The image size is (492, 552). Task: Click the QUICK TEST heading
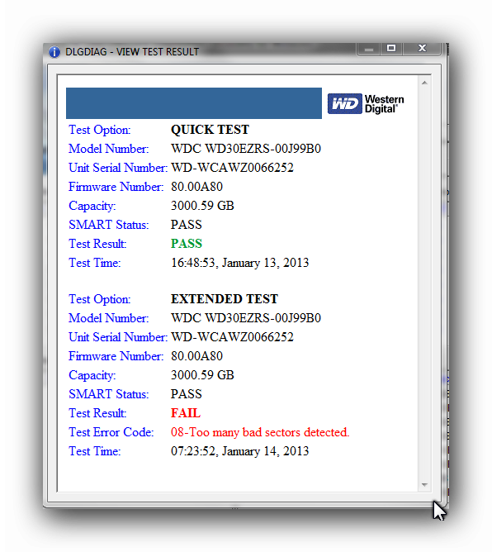coord(210,130)
